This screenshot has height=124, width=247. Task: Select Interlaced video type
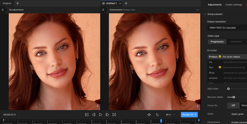236,42
